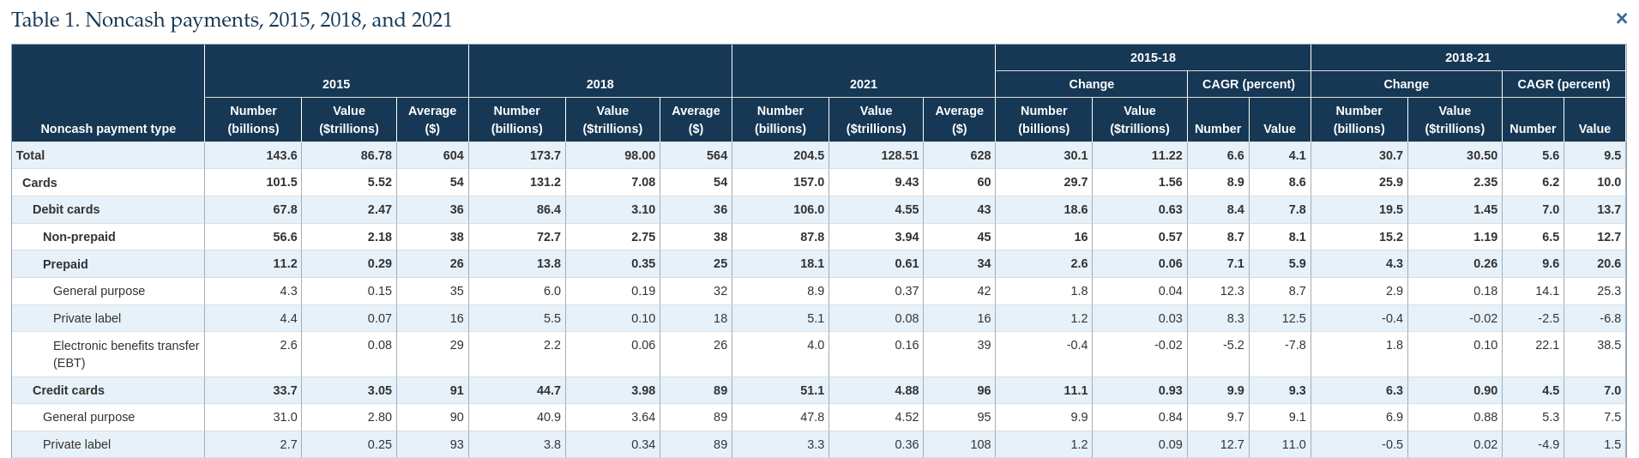Click Total 2018 value 98.00
Screen dimensions: 1639x458
[639, 155]
